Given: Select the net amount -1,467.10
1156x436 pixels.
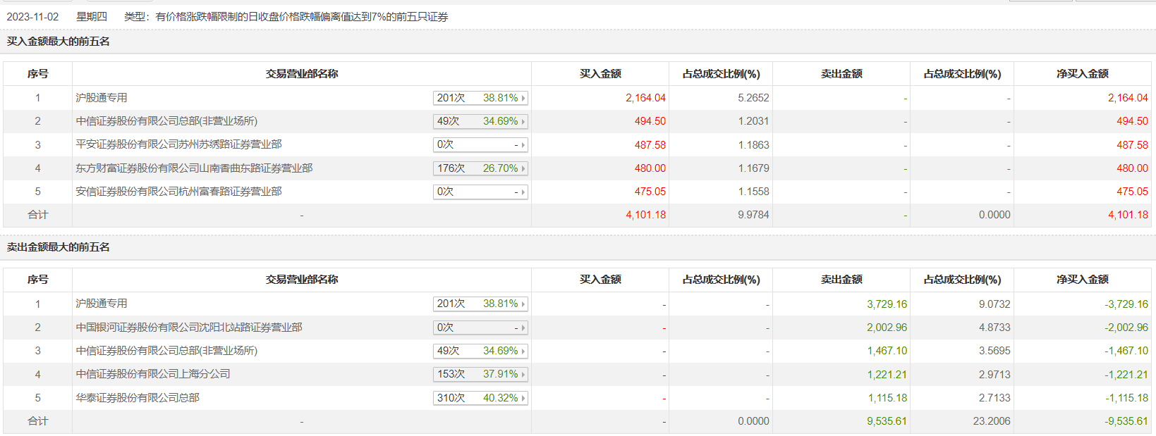Looking at the screenshot, I should (1126, 351).
